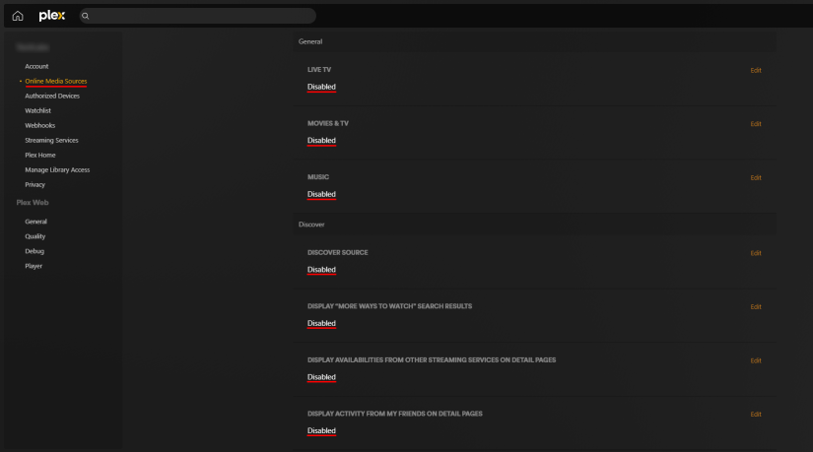
Task: Open Debug settings
Action: [34, 251]
